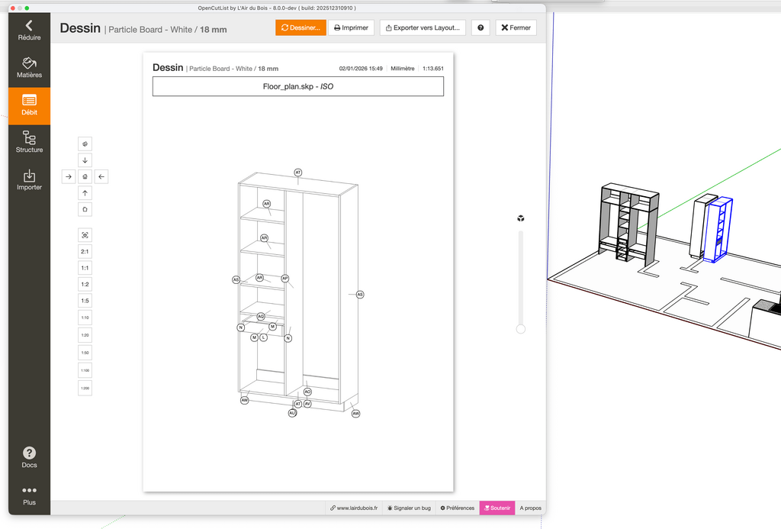Open the www.lairdubois.fr link
This screenshot has width=781, height=529.
point(353,508)
